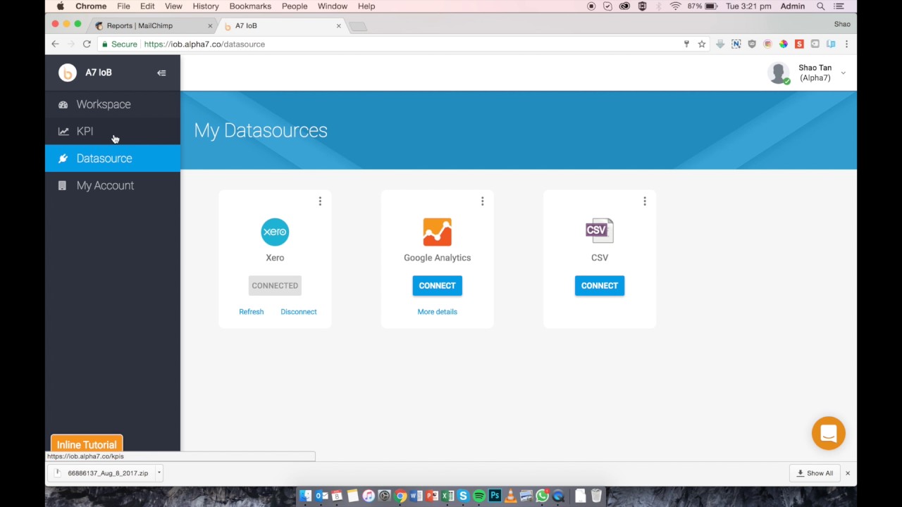Click the A7 IoB logo icon

coord(68,73)
